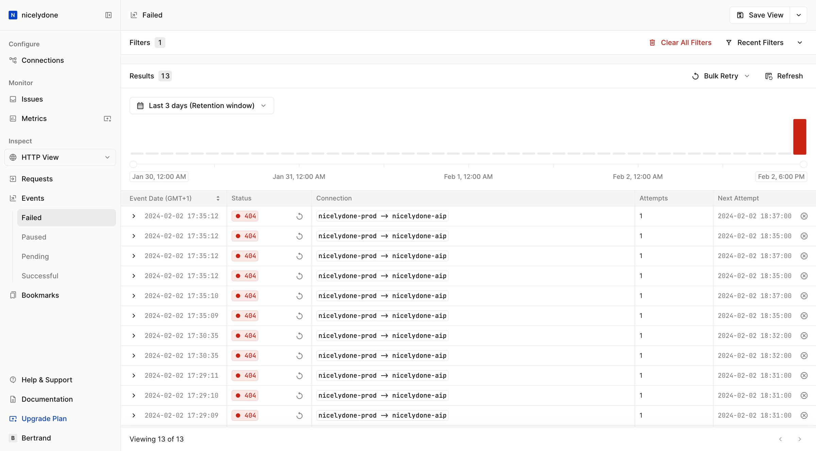
Task: Click the Refresh button
Action: [784, 76]
